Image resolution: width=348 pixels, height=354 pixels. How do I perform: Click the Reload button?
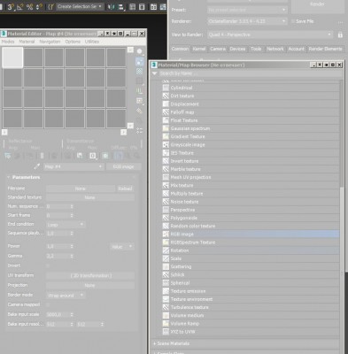pyautogui.click(x=125, y=189)
